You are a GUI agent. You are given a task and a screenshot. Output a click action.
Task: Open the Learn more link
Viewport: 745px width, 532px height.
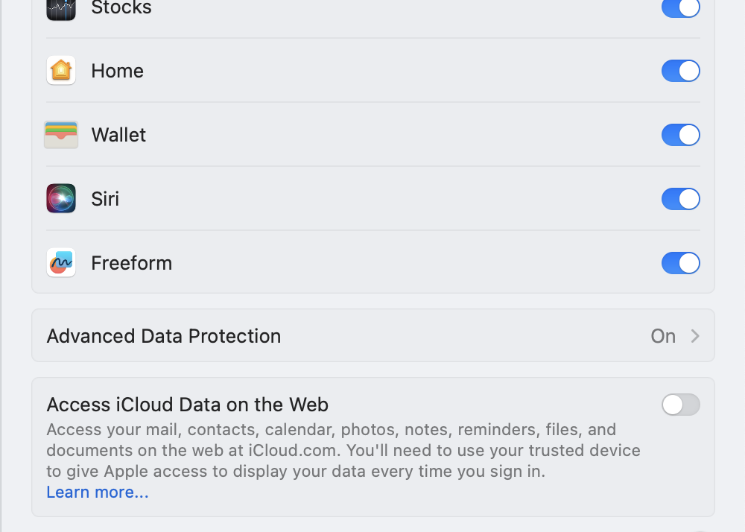pyautogui.click(x=98, y=493)
